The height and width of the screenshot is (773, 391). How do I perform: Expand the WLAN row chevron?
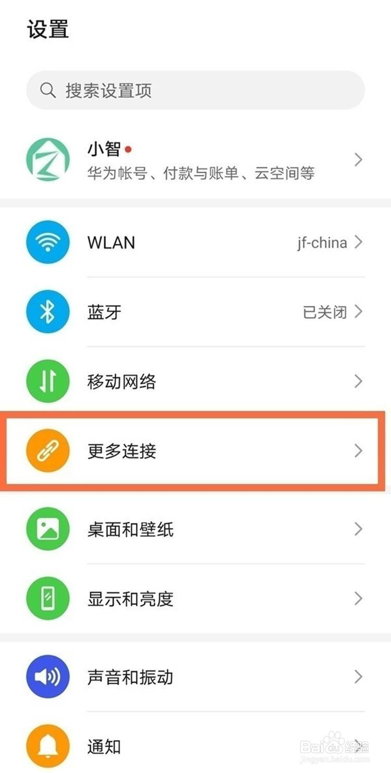pyautogui.click(x=358, y=242)
